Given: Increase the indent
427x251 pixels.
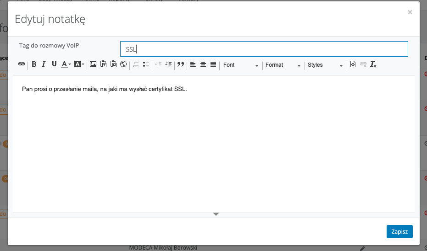Looking at the screenshot, I should coord(169,64).
